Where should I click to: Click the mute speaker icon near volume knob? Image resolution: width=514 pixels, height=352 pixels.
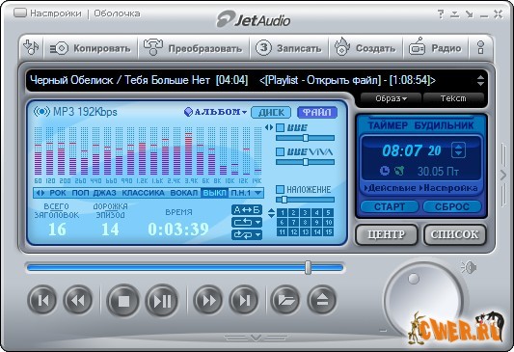(469, 268)
